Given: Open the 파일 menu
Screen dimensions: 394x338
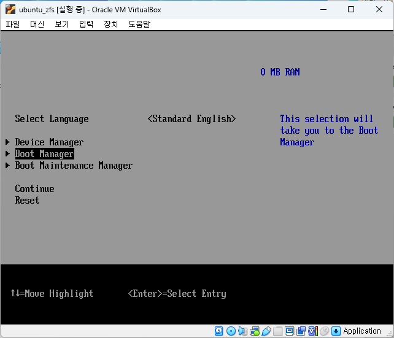Looking at the screenshot, I should pos(13,24).
